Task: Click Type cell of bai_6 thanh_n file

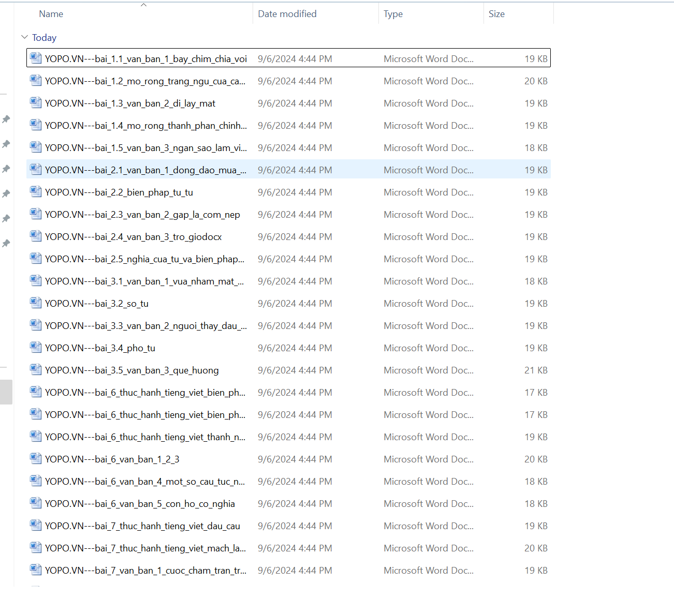Action: pos(429,437)
